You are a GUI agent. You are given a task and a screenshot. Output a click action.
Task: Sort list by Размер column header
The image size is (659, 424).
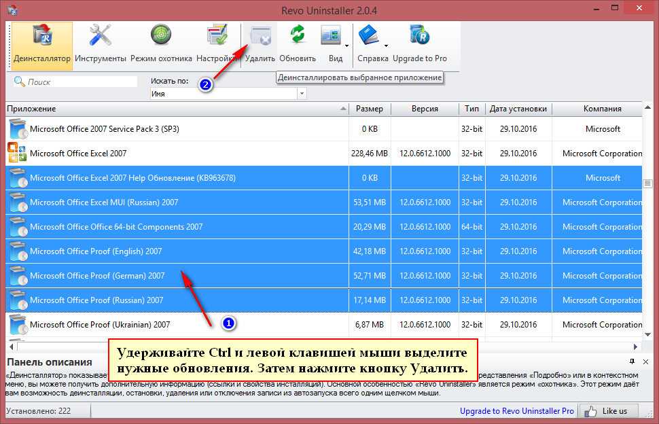(x=370, y=109)
